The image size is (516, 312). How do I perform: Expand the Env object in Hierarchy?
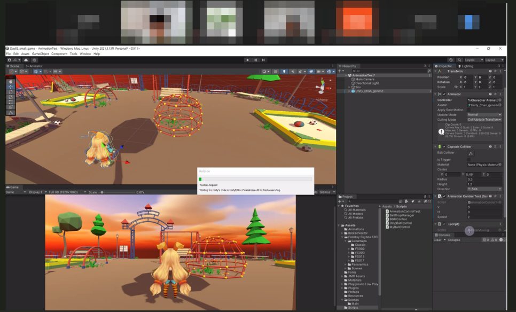pos(349,87)
